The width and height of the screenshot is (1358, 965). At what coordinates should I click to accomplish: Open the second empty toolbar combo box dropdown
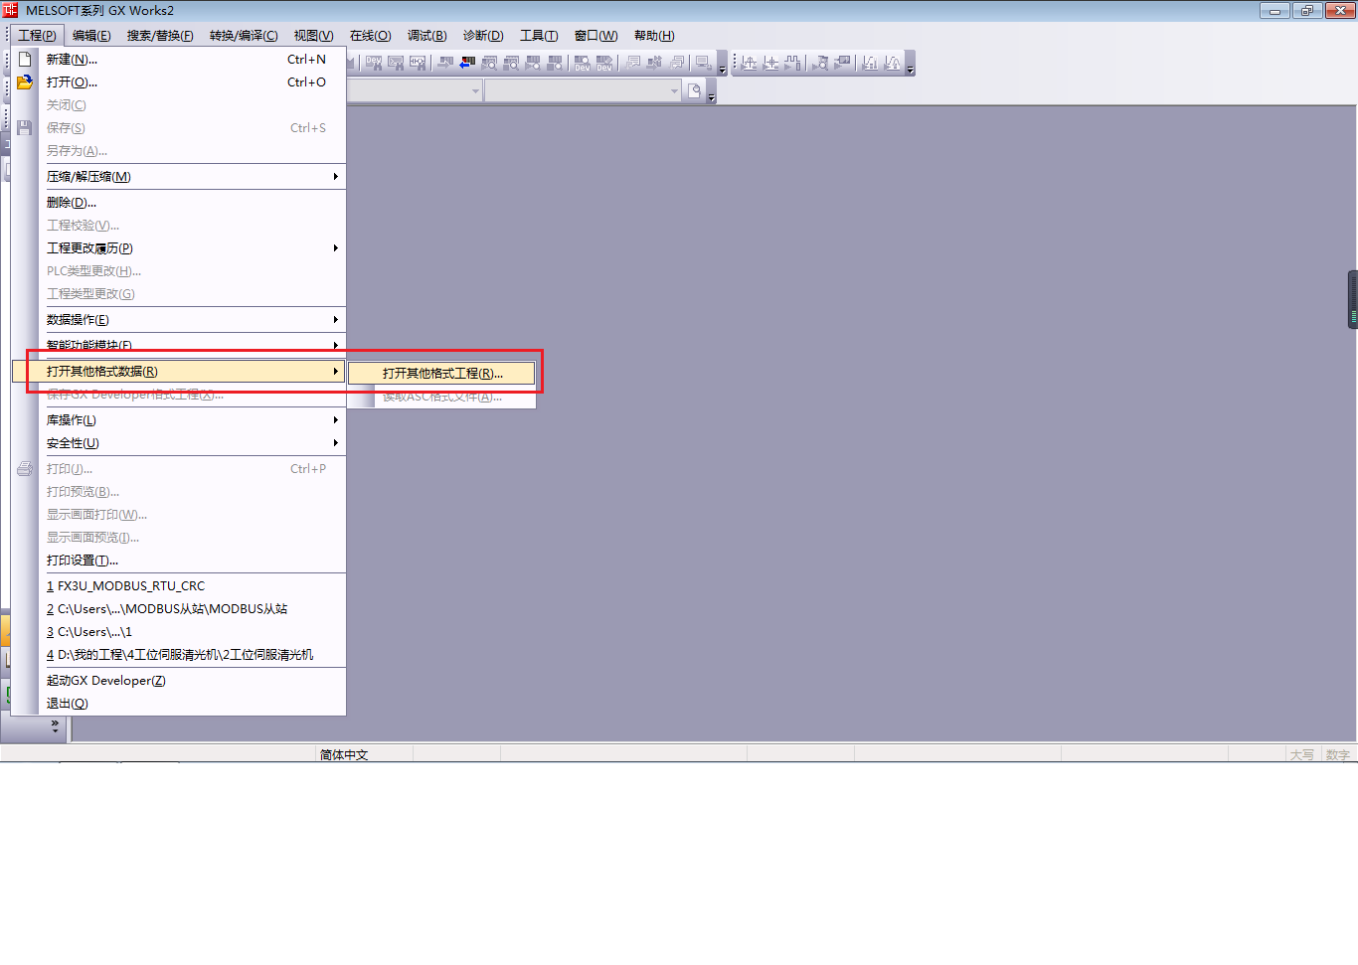point(674,91)
